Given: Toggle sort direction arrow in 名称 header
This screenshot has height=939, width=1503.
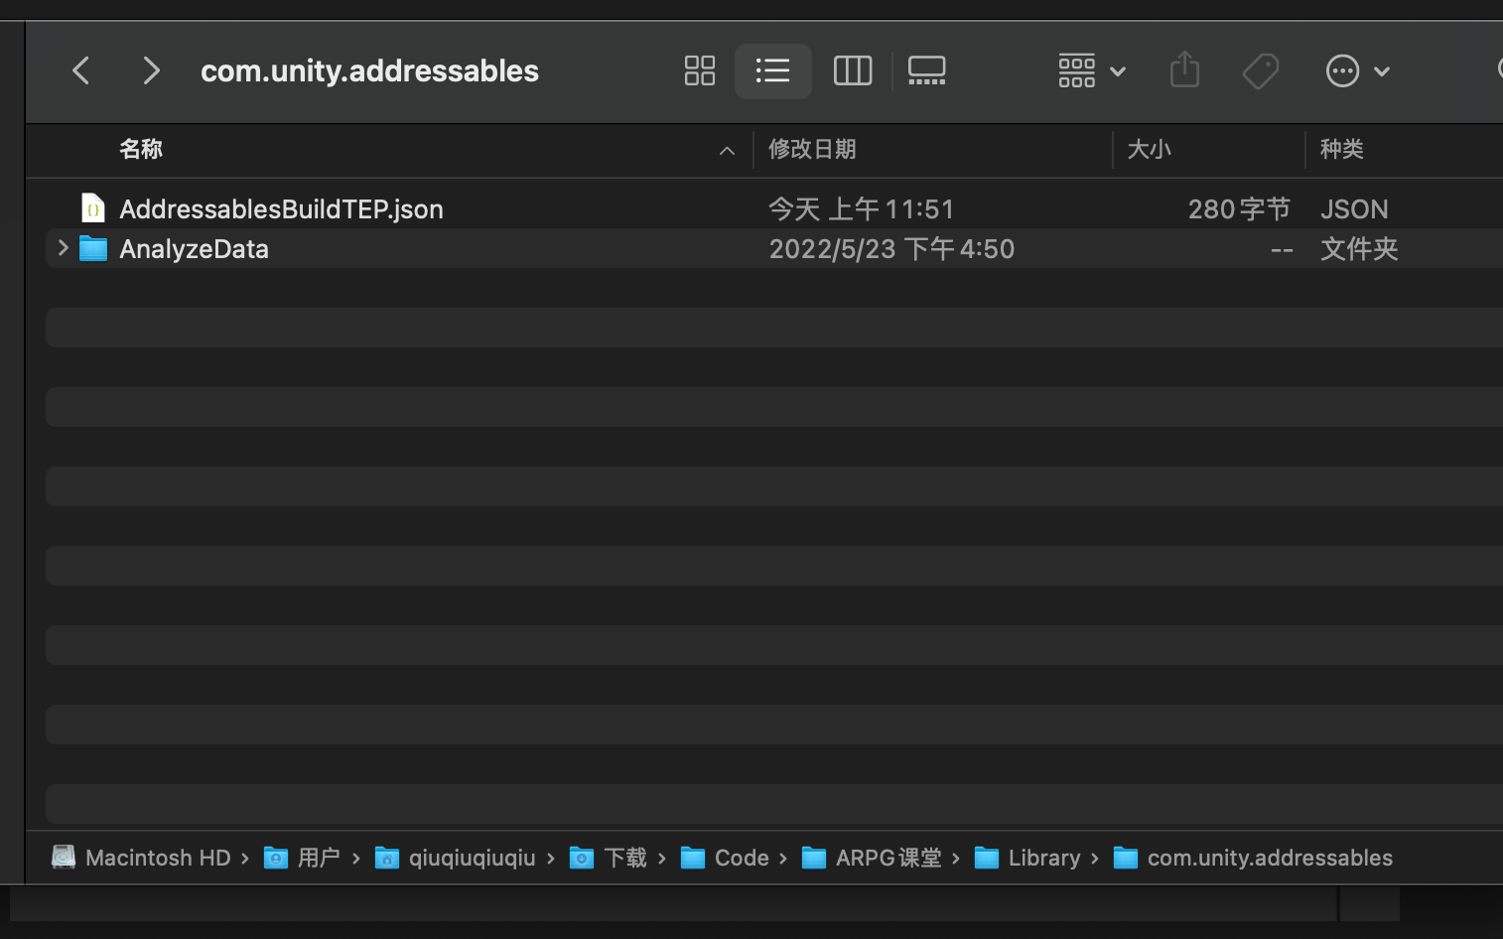Looking at the screenshot, I should tap(727, 151).
